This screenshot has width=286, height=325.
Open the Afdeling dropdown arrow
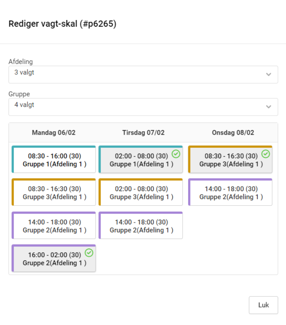pyautogui.click(x=269, y=75)
